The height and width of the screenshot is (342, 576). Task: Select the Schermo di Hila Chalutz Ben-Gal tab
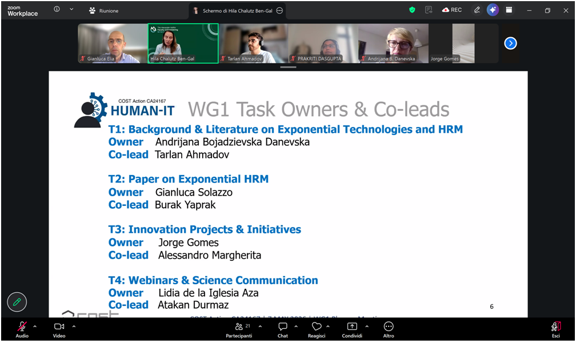(238, 11)
